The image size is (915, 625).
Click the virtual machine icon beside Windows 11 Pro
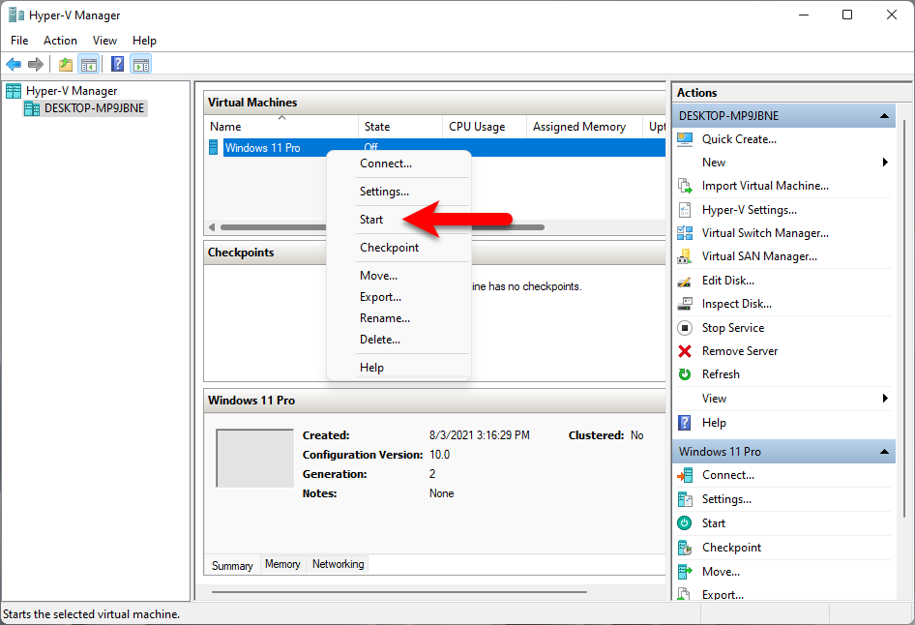coord(214,148)
